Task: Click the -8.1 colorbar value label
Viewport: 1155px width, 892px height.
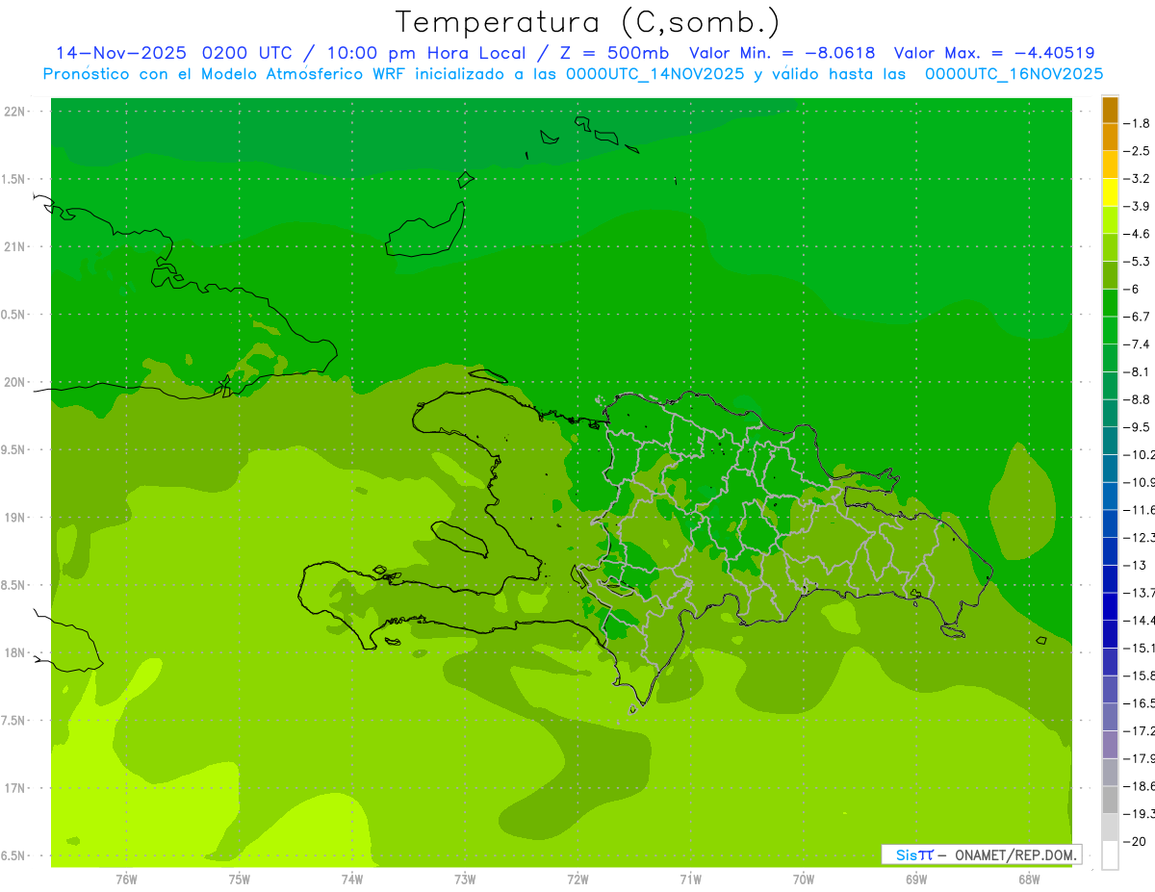Action: 1137,371
